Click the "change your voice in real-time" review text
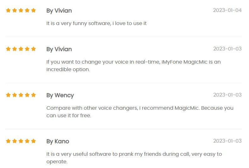 (x=133, y=66)
